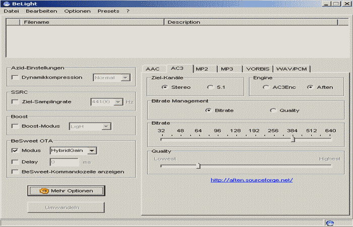Switch to the AAC tab
The image size is (353, 227).
(152, 69)
